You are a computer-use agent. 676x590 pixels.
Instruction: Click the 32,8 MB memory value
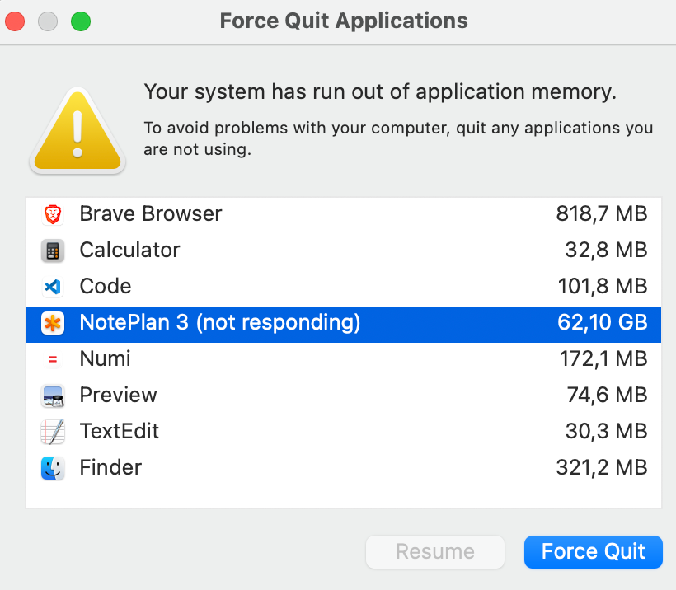click(606, 250)
